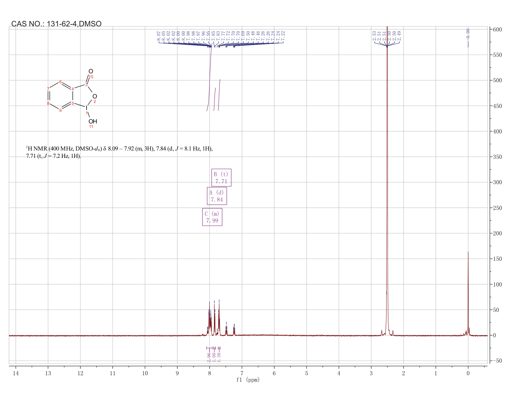This screenshot has height=410, width=531.
Task: Click the OH group labeled 11 in structure
Action: [x=93, y=122]
